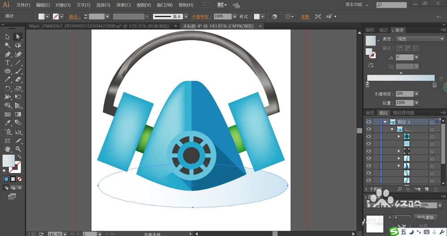Click target circle of 图层 1 row
Viewport: 447px width, 236px height.
click(x=432, y=122)
